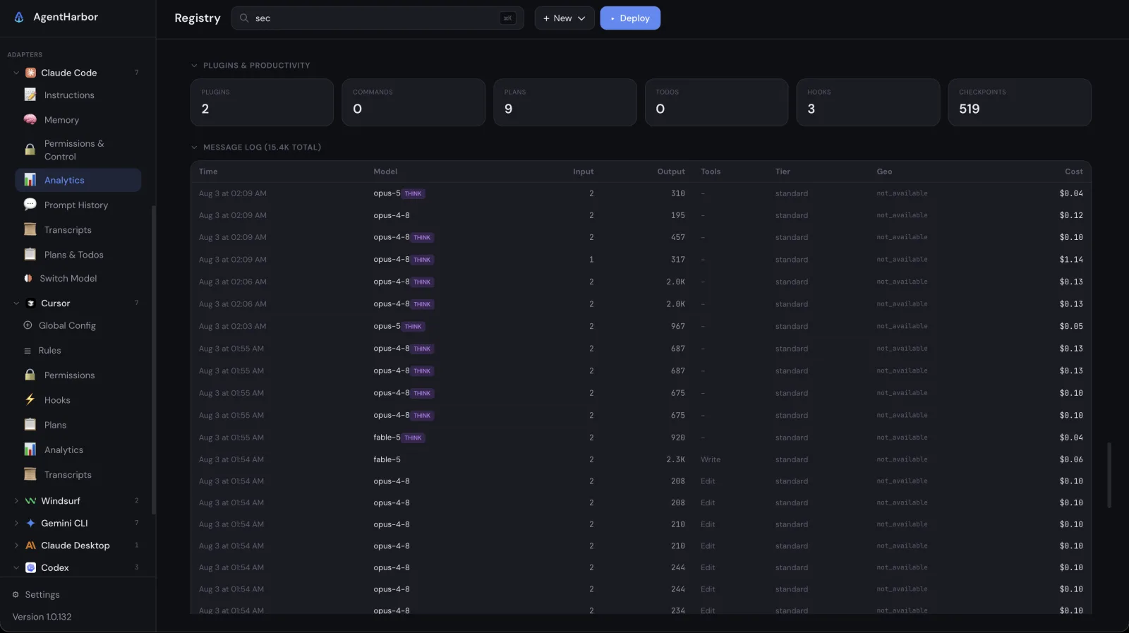Click the $1.14 cost cell

[1071, 260]
